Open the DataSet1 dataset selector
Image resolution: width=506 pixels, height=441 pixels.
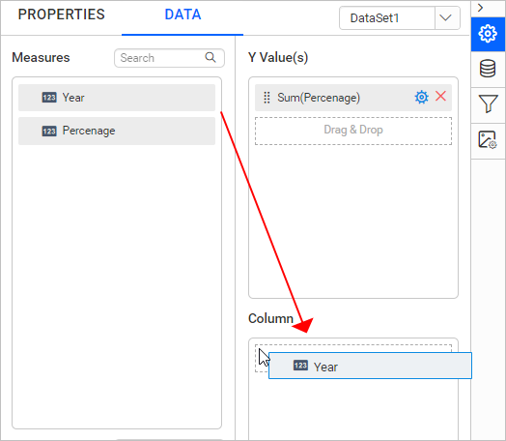pos(400,18)
